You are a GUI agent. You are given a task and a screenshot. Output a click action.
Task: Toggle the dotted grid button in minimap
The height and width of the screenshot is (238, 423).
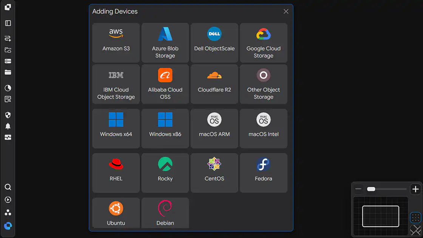(415, 218)
